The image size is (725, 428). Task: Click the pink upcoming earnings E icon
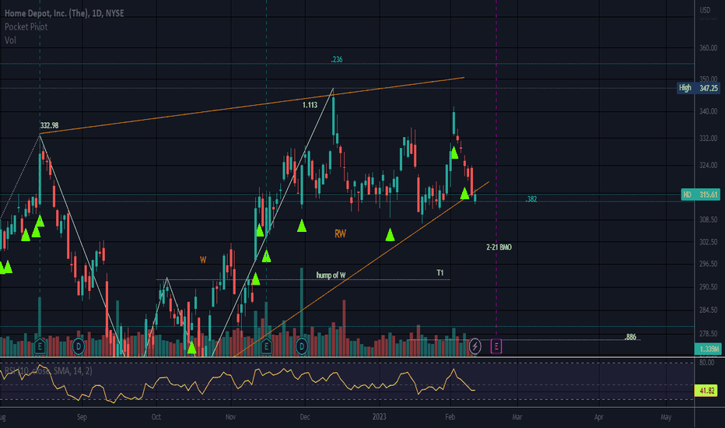point(496,346)
